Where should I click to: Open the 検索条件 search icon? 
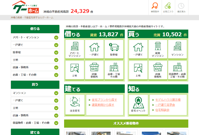[x=155, y=7]
